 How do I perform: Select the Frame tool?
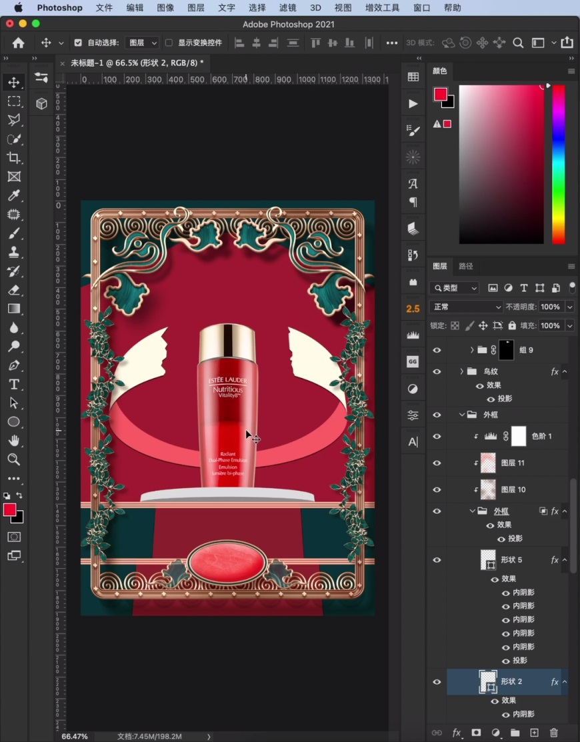tap(14, 177)
